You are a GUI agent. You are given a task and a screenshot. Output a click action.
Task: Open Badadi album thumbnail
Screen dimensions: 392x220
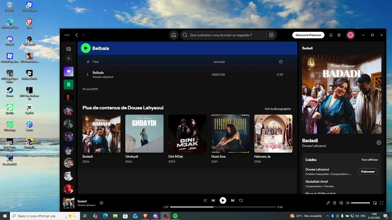pyautogui.click(x=101, y=134)
